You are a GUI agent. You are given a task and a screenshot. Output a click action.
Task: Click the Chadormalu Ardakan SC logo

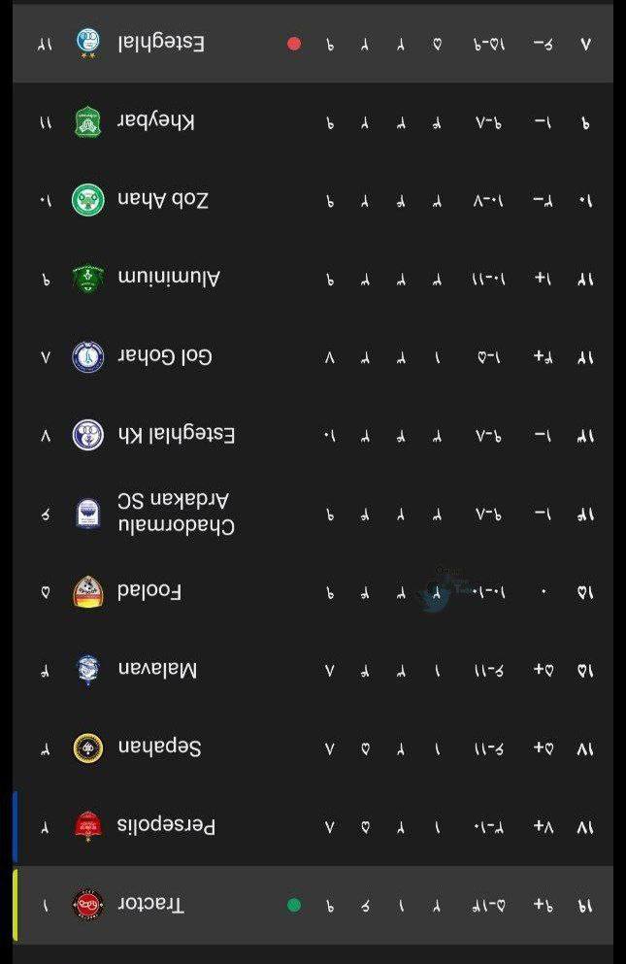(88, 513)
